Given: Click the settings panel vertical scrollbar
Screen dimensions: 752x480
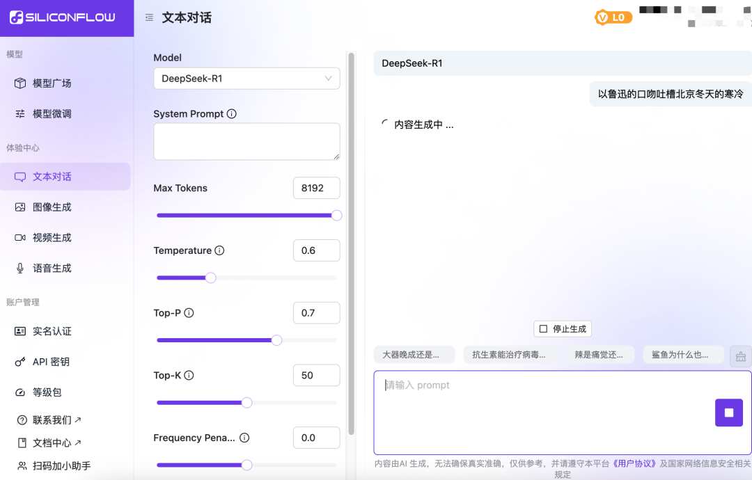Looking at the screenshot, I should point(351,244).
